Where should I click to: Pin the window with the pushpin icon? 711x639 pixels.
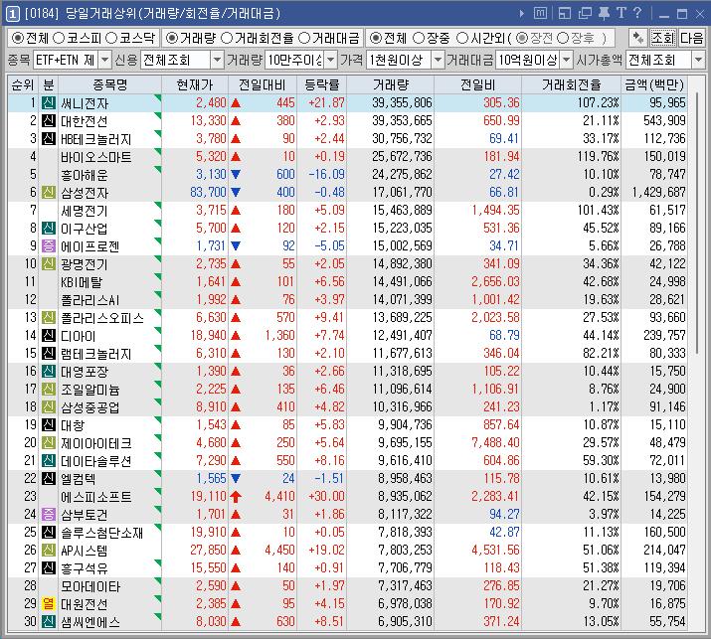[x=604, y=14]
